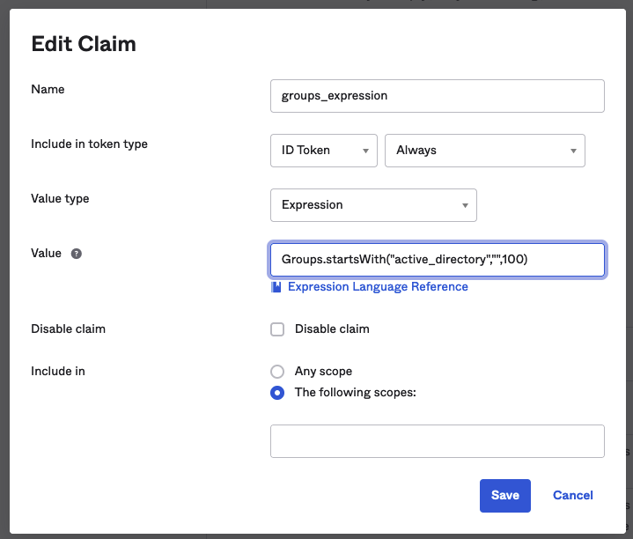633x539 pixels.
Task: Open the Expression value type dropdown
Action: 373,205
